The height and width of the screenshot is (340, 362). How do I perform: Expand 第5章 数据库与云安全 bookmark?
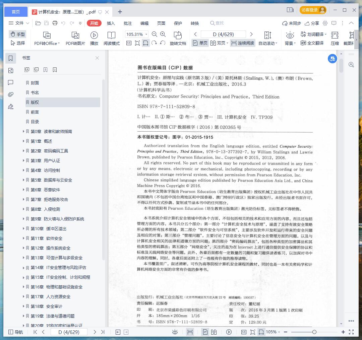[23, 180]
